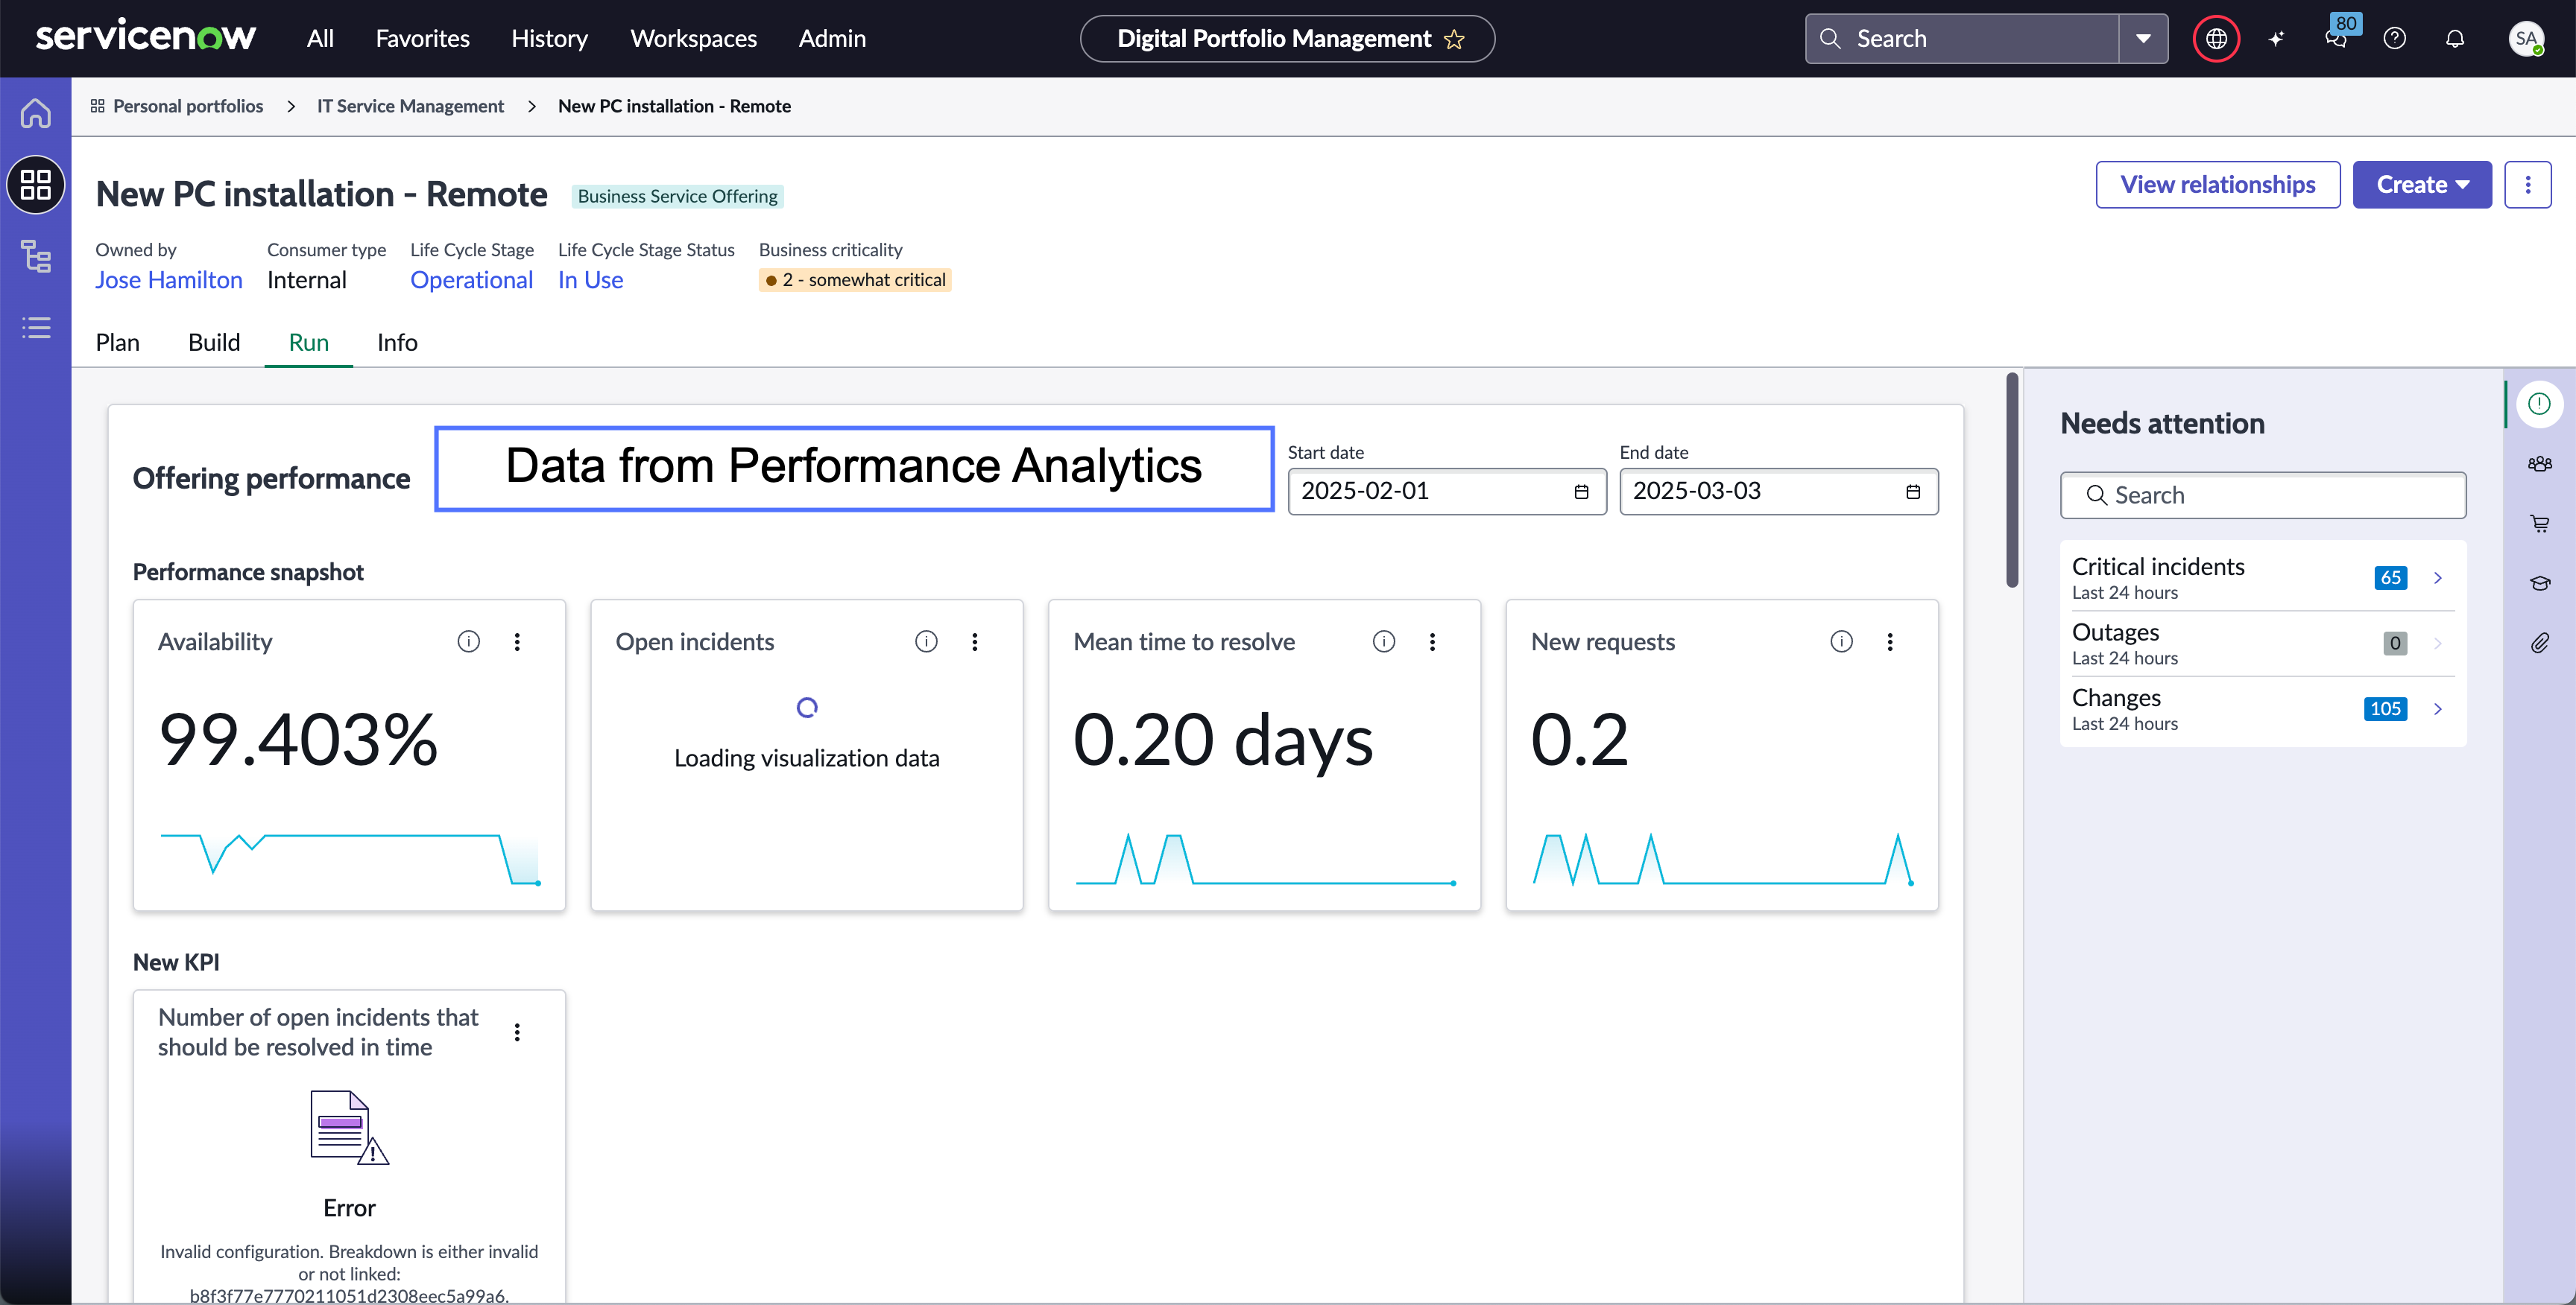The height and width of the screenshot is (1305, 2576).
Task: Click the In Use status link
Action: tap(590, 281)
